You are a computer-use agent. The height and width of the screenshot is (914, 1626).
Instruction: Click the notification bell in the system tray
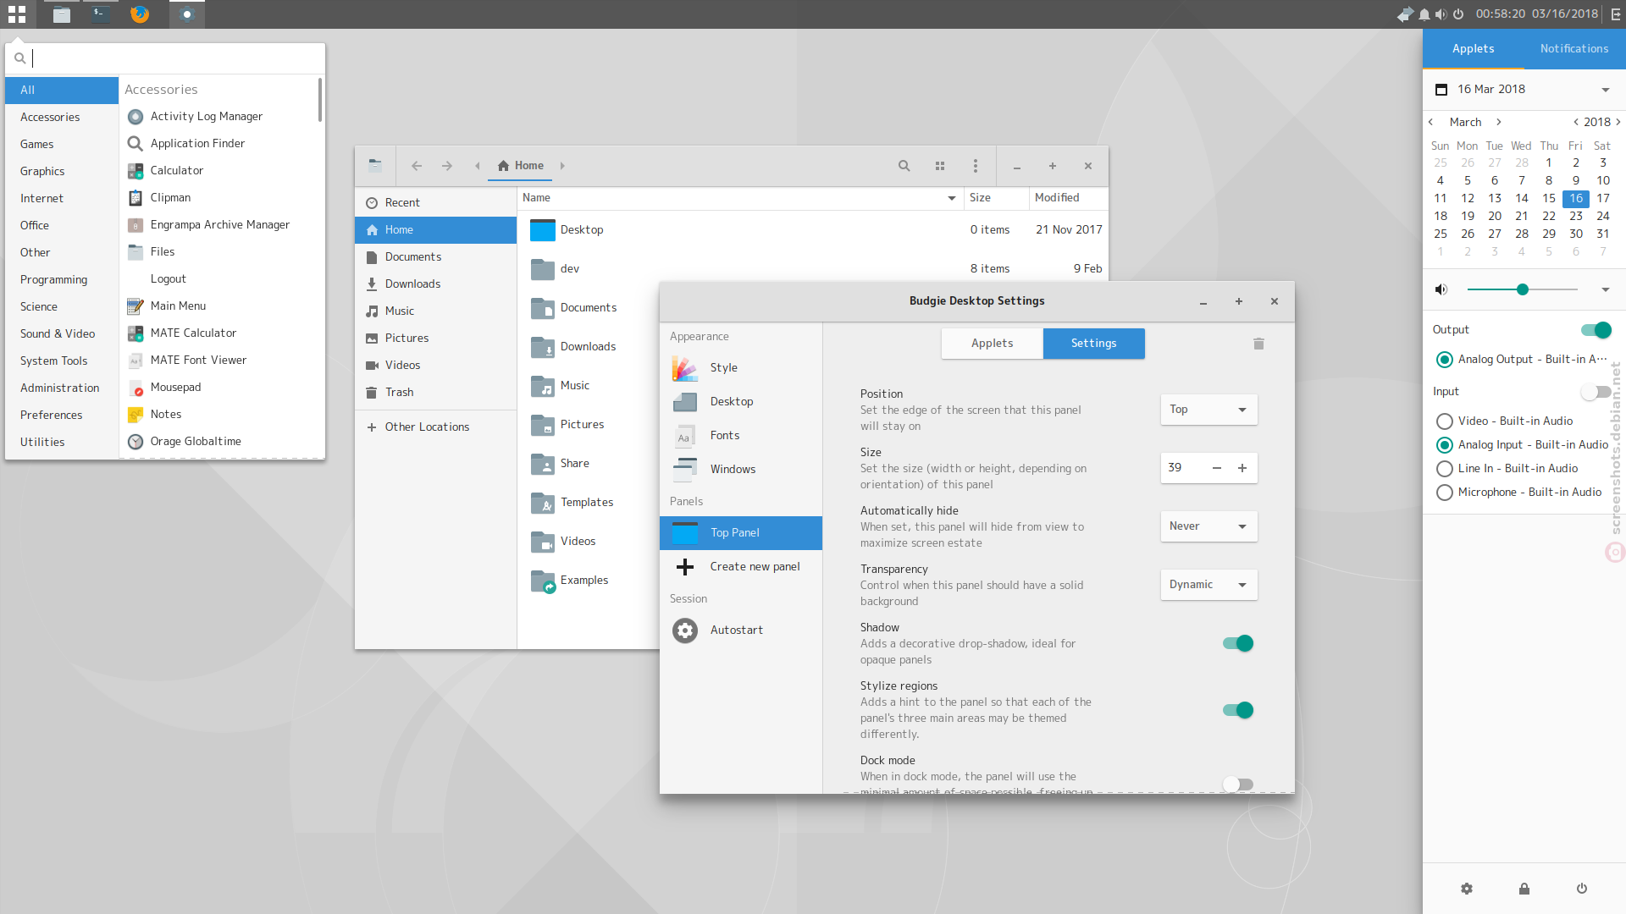coord(1424,14)
